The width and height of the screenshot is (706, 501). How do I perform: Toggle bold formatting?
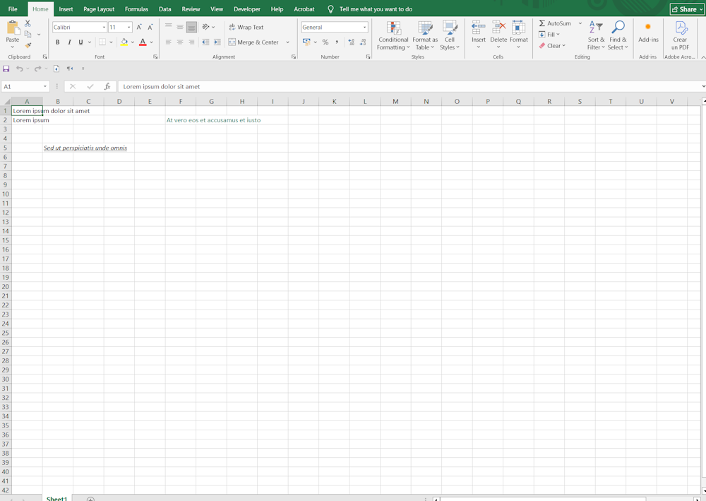[58, 42]
